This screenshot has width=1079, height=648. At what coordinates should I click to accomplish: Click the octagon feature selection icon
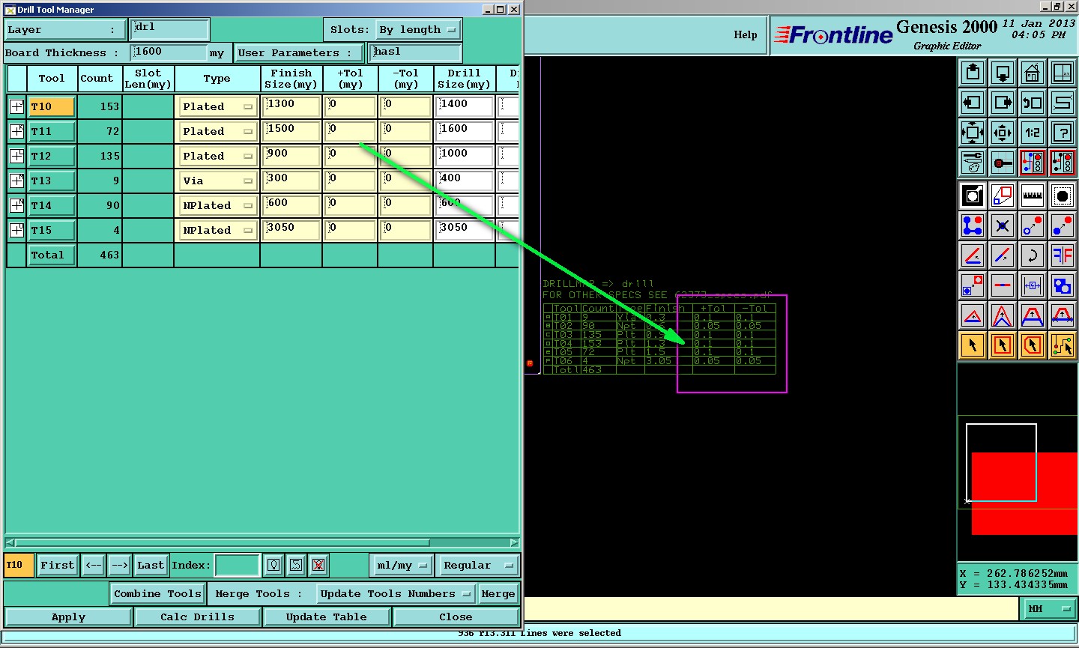[1063, 196]
